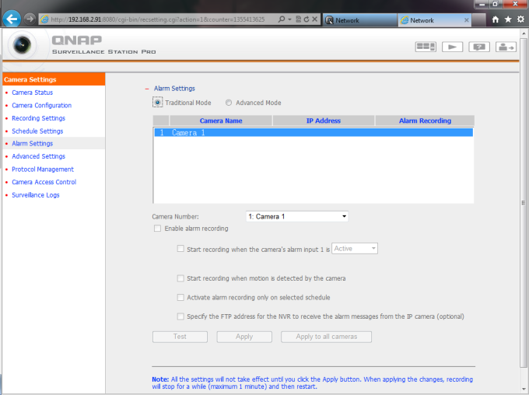The height and width of the screenshot is (395, 529).
Task: Select Camera 1 row in camera list
Action: pos(311,133)
